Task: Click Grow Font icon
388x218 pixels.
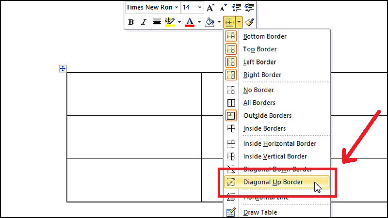Action: (210, 8)
